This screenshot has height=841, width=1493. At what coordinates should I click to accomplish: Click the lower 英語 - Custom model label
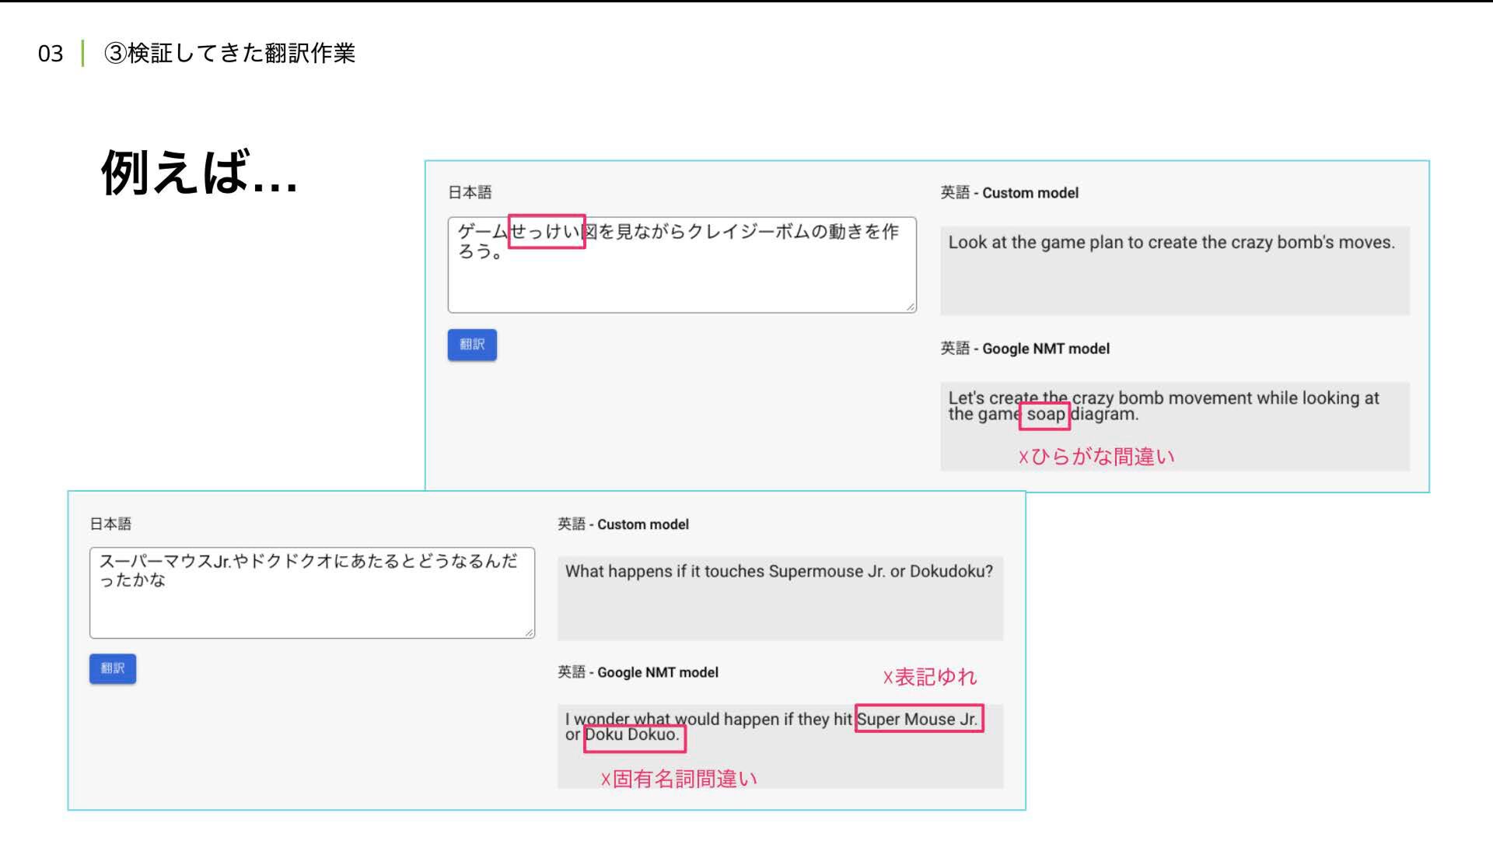[623, 524]
